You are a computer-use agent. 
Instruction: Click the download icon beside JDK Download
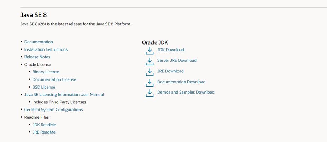[150, 51]
